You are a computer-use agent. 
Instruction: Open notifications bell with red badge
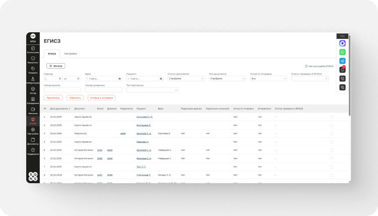coord(342,70)
